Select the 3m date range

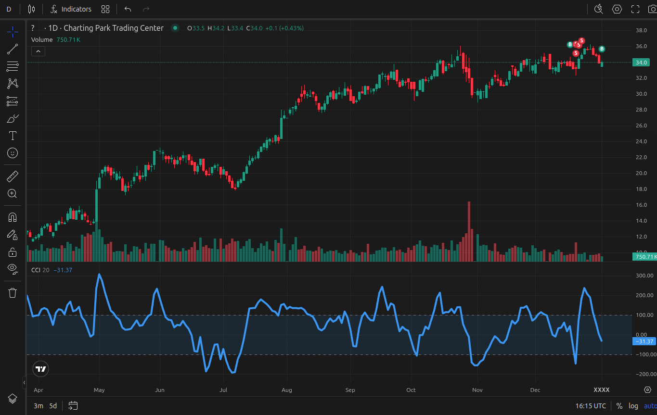click(38, 406)
